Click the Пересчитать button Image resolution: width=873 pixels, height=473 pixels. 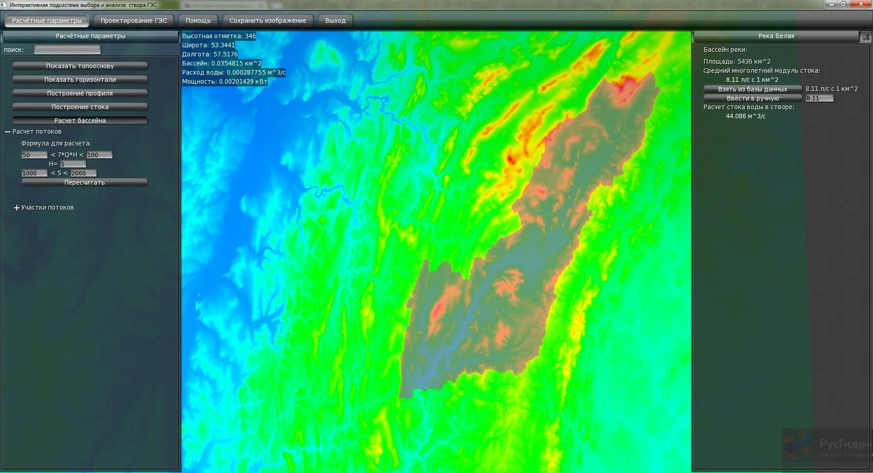pos(85,182)
